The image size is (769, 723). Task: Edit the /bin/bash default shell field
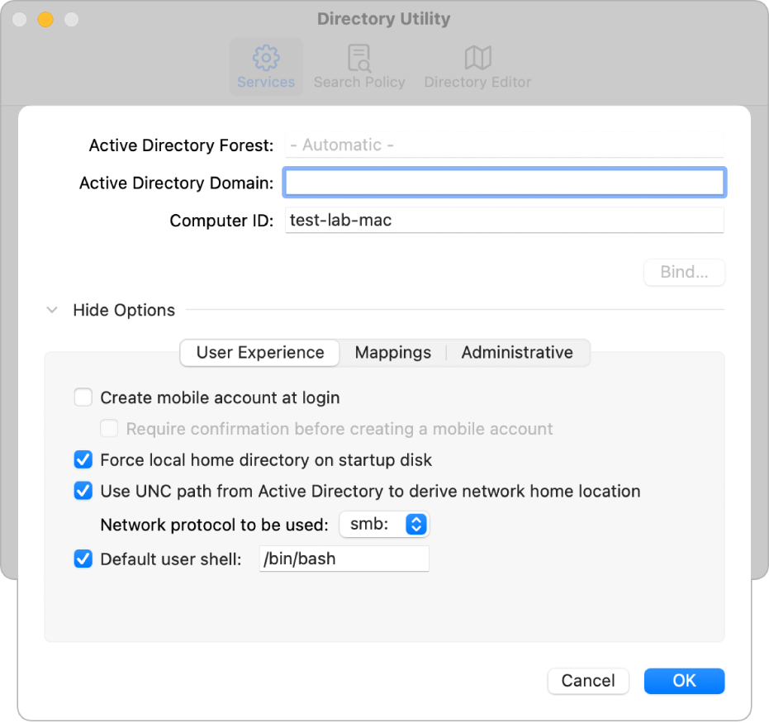344,559
